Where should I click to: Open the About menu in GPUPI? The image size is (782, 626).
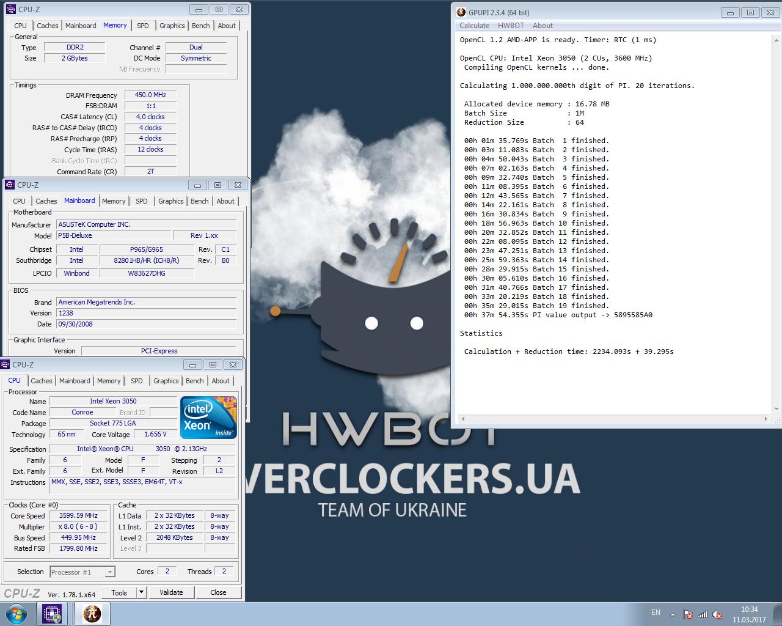[x=543, y=26]
